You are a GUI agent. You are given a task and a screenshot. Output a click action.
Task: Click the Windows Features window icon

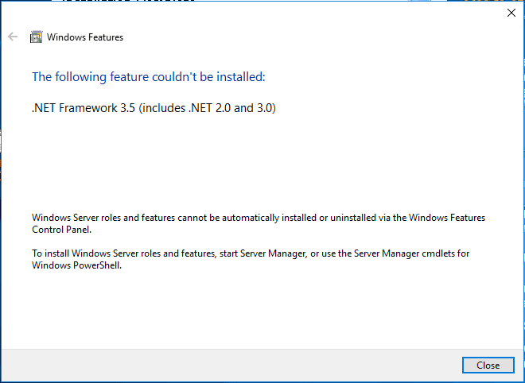(36, 37)
